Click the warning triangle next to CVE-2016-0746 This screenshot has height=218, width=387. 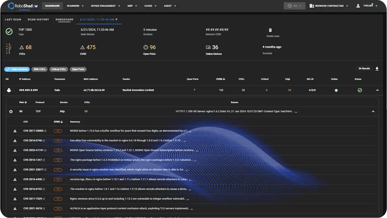[x=15, y=141]
